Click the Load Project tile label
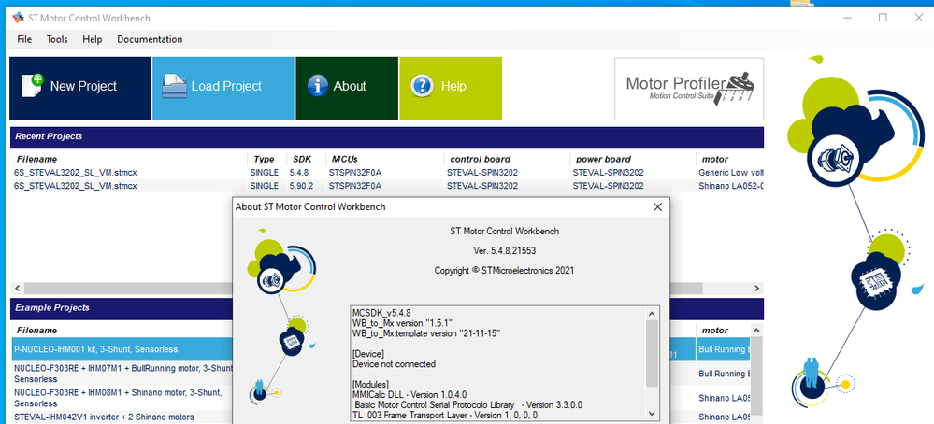 tap(226, 86)
